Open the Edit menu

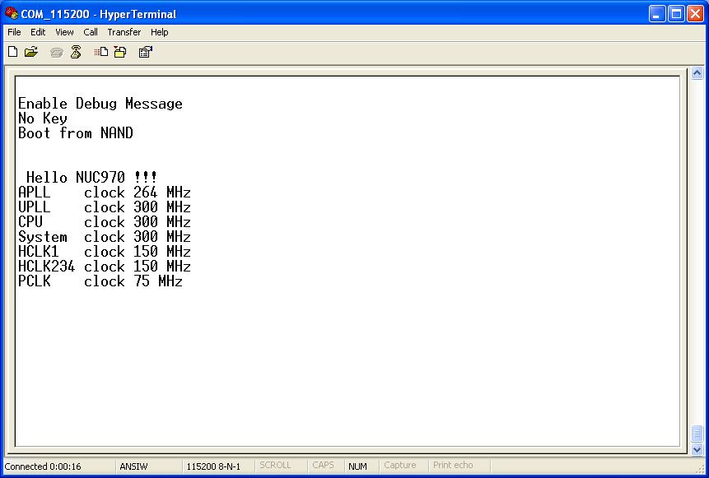coord(38,32)
